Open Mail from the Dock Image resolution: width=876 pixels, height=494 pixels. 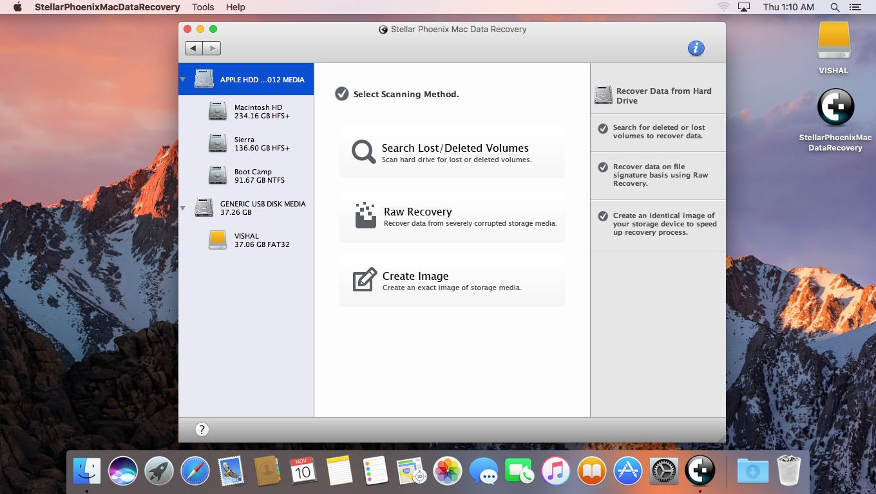coord(231,471)
